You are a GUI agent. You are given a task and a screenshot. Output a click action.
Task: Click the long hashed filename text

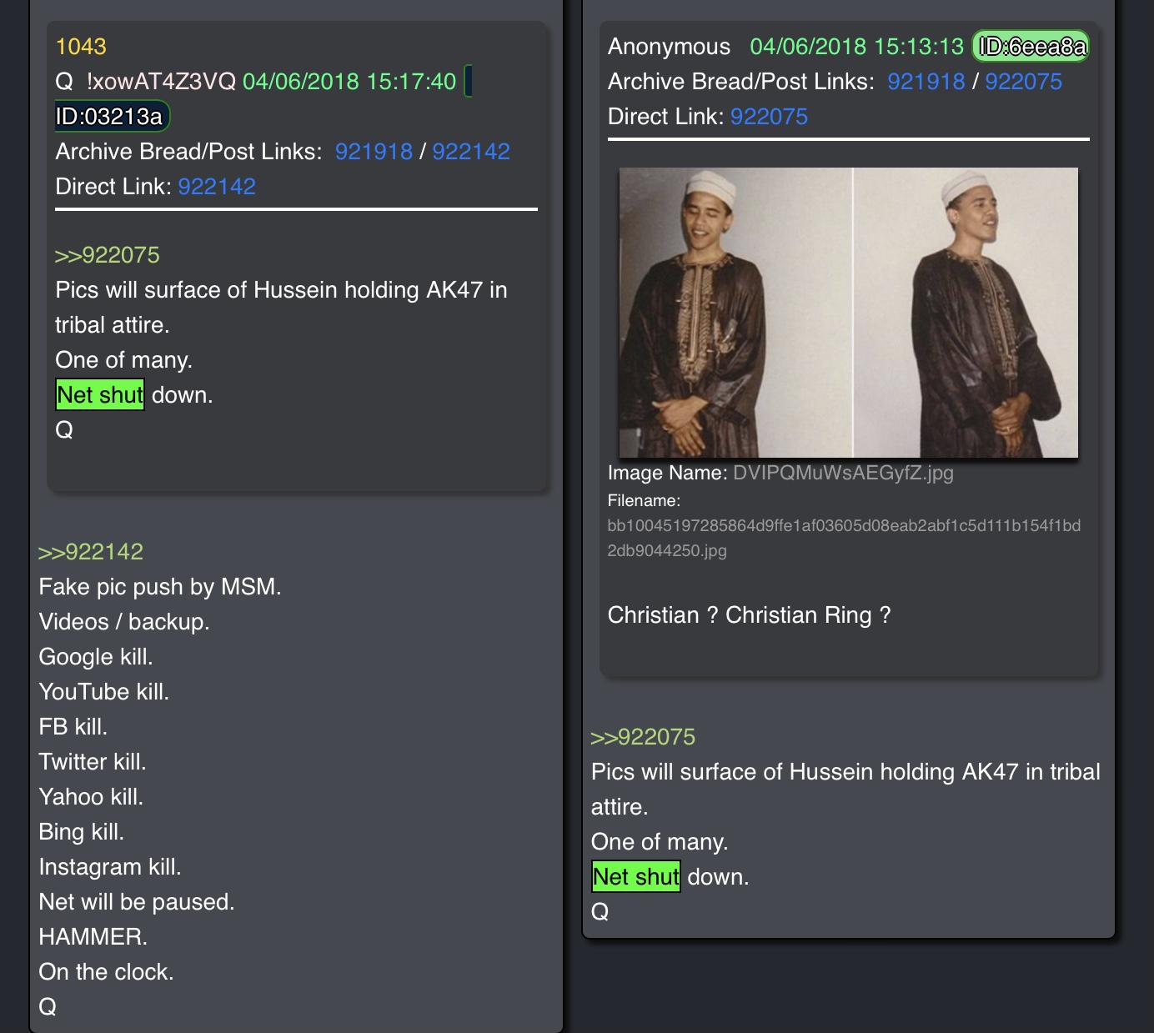pyautogui.click(x=844, y=538)
